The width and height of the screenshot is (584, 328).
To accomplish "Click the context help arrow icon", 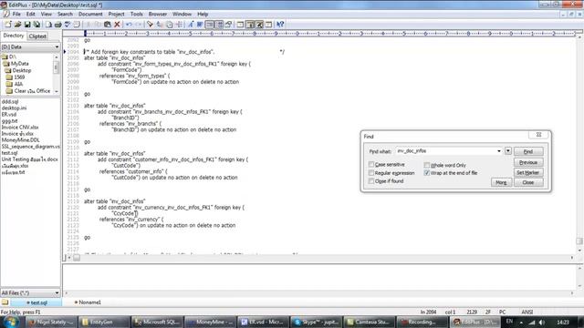I will [280, 25].
